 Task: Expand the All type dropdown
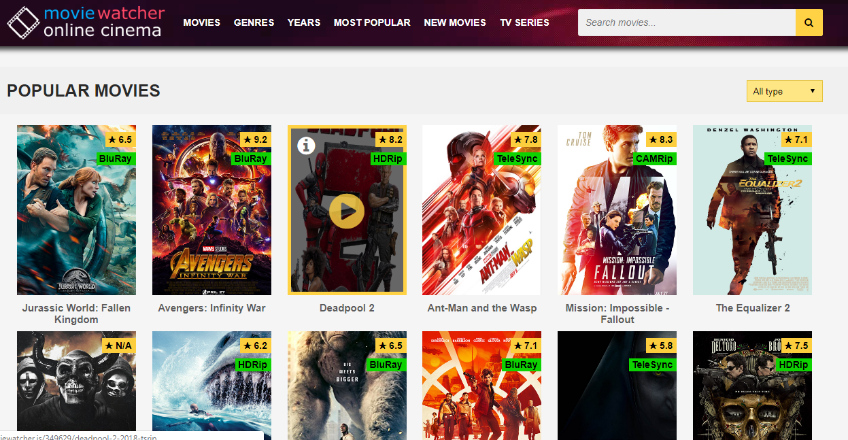[784, 91]
